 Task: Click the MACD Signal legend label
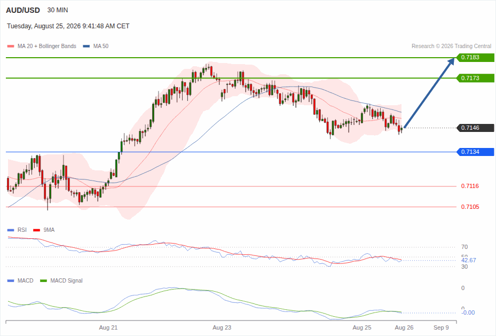[66, 280]
